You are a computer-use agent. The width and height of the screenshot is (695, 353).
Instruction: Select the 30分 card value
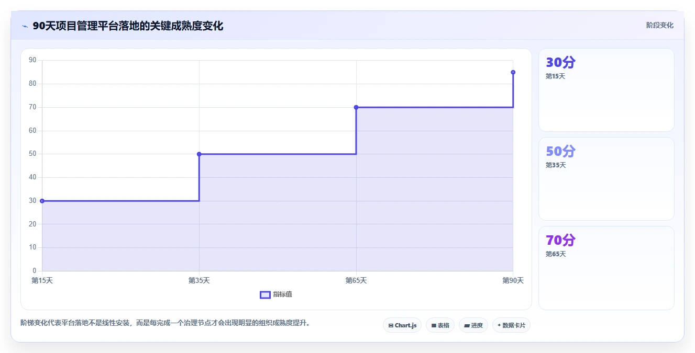pos(560,62)
